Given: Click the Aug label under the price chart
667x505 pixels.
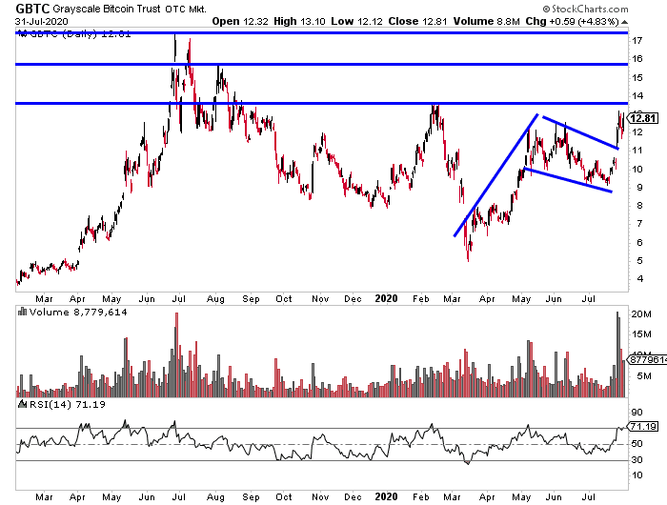Looking at the screenshot, I should coord(215,299).
